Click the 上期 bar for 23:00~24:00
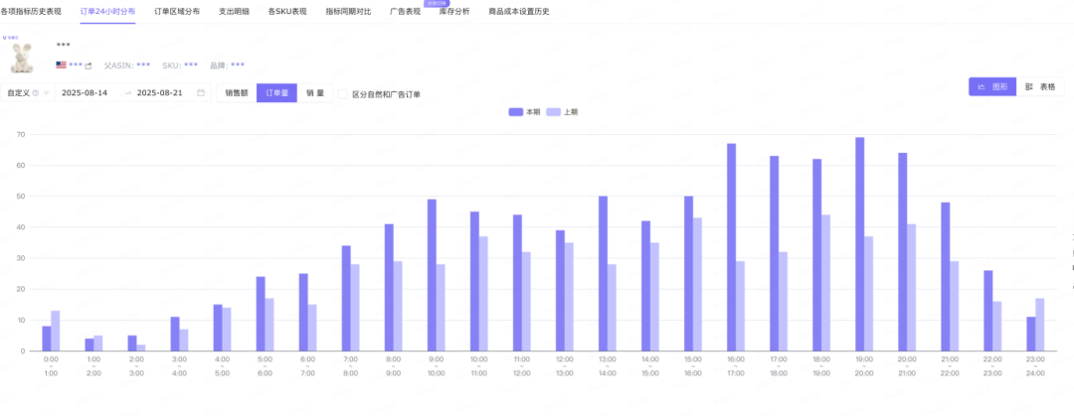This screenshot has width=1074, height=416. (1040, 325)
